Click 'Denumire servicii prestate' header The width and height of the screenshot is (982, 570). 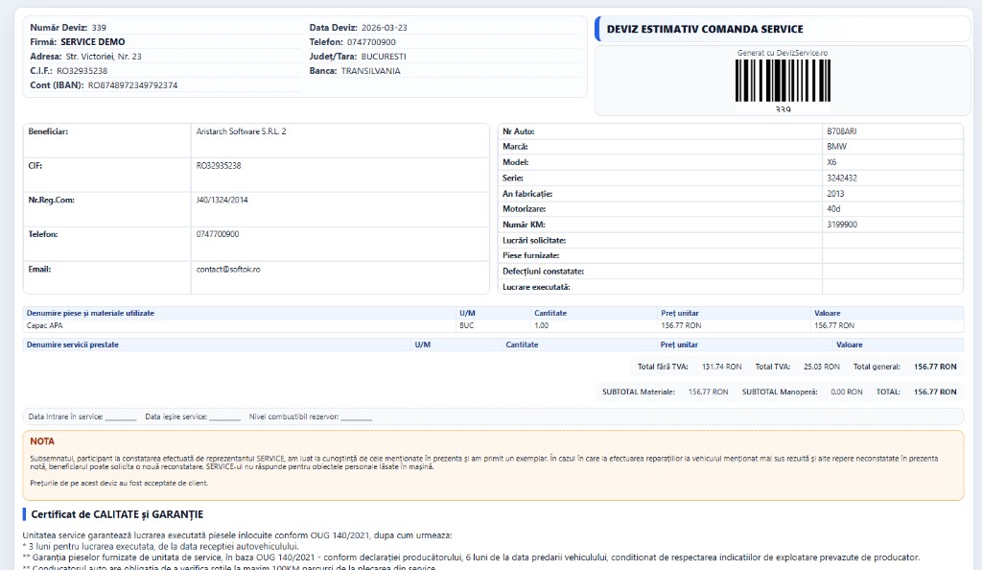point(73,344)
